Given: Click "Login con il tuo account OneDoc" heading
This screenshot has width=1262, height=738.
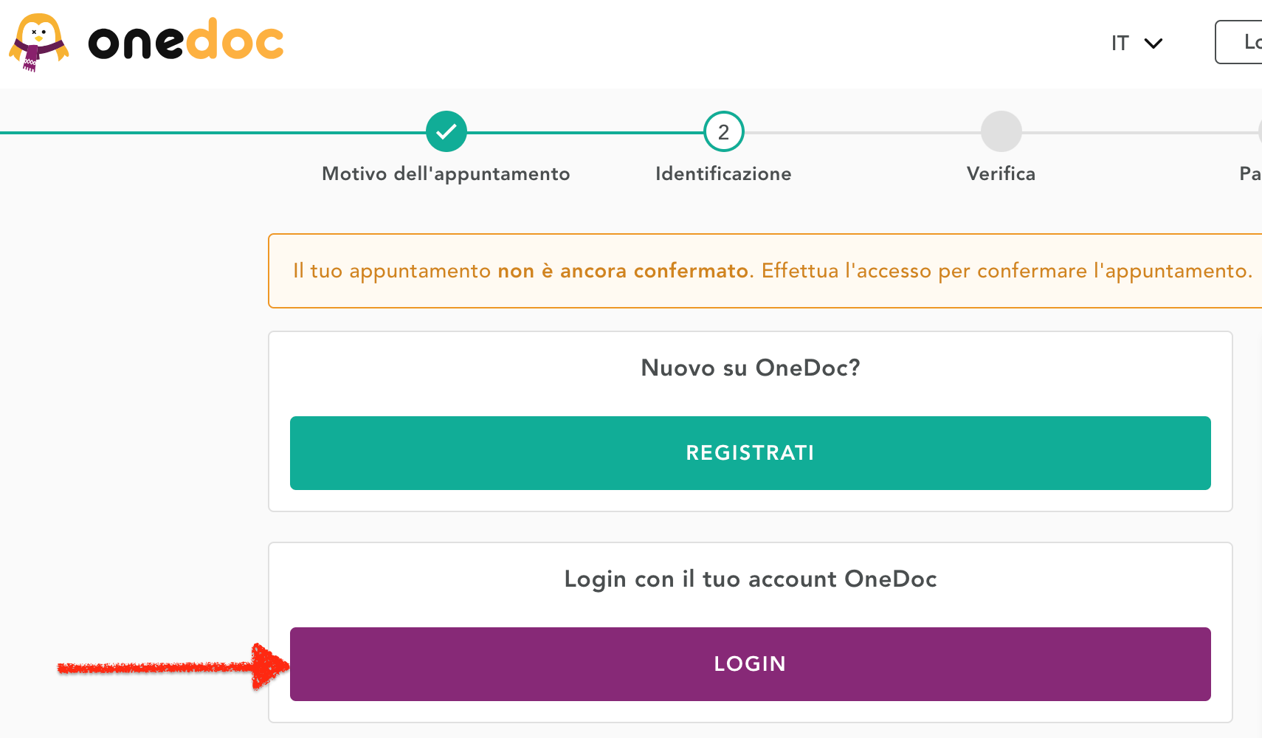Looking at the screenshot, I should [751, 579].
